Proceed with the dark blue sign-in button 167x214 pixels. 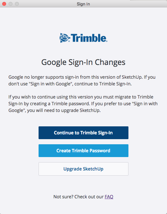[x=83, y=133]
